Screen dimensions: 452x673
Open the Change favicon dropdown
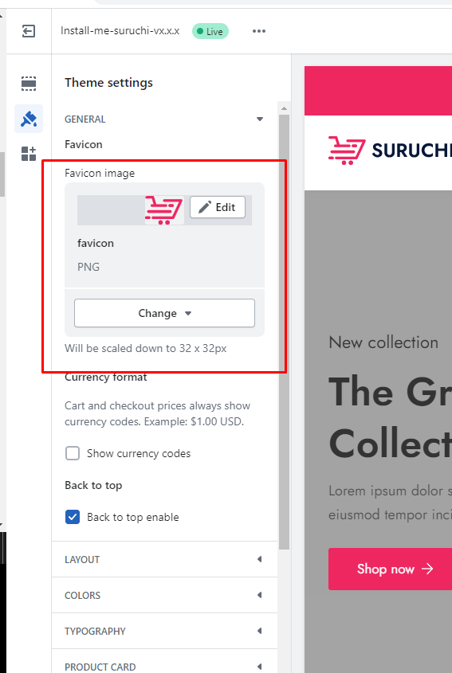[164, 313]
